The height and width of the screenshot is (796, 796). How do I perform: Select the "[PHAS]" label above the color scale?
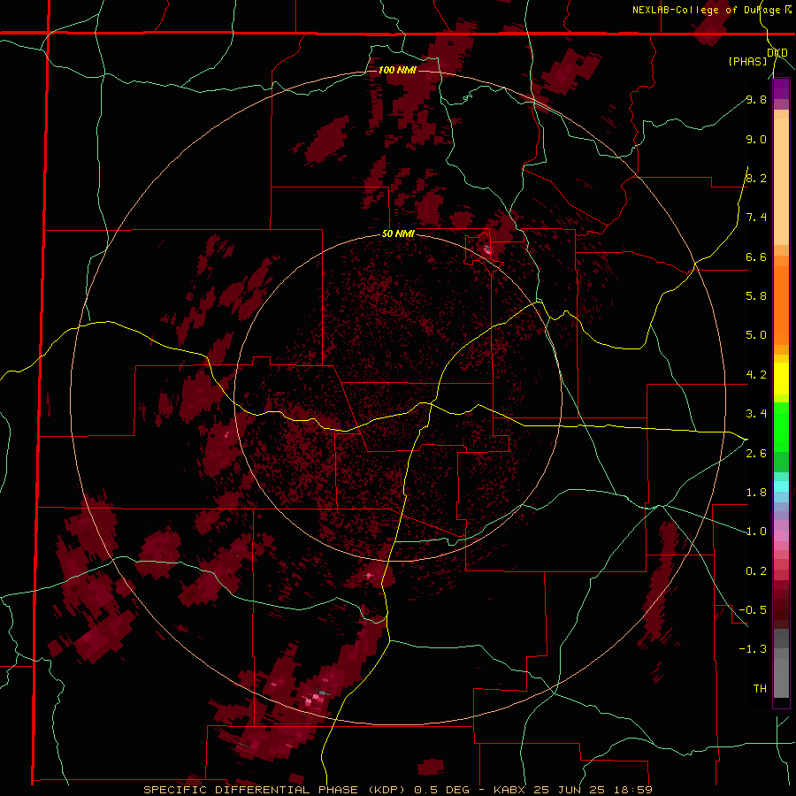tap(747, 61)
